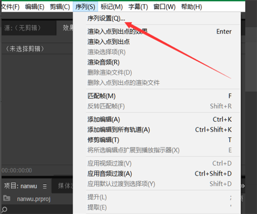Screen dimensions: 257x214
Task: Expand hidden panels with double chevron
Action: coord(243,186)
